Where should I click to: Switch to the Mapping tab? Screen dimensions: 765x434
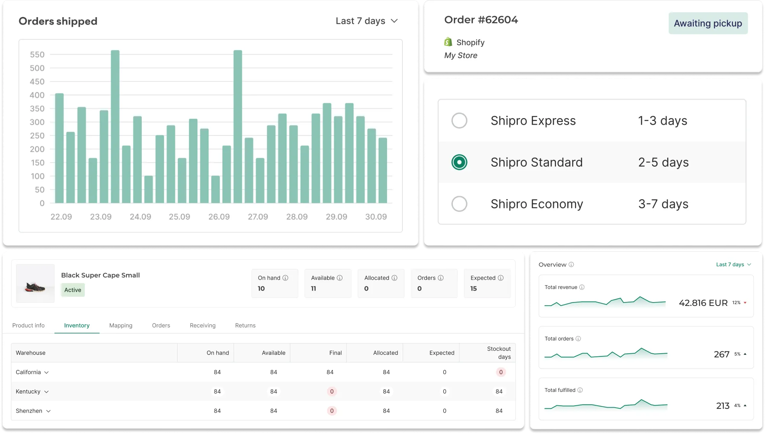coord(121,325)
